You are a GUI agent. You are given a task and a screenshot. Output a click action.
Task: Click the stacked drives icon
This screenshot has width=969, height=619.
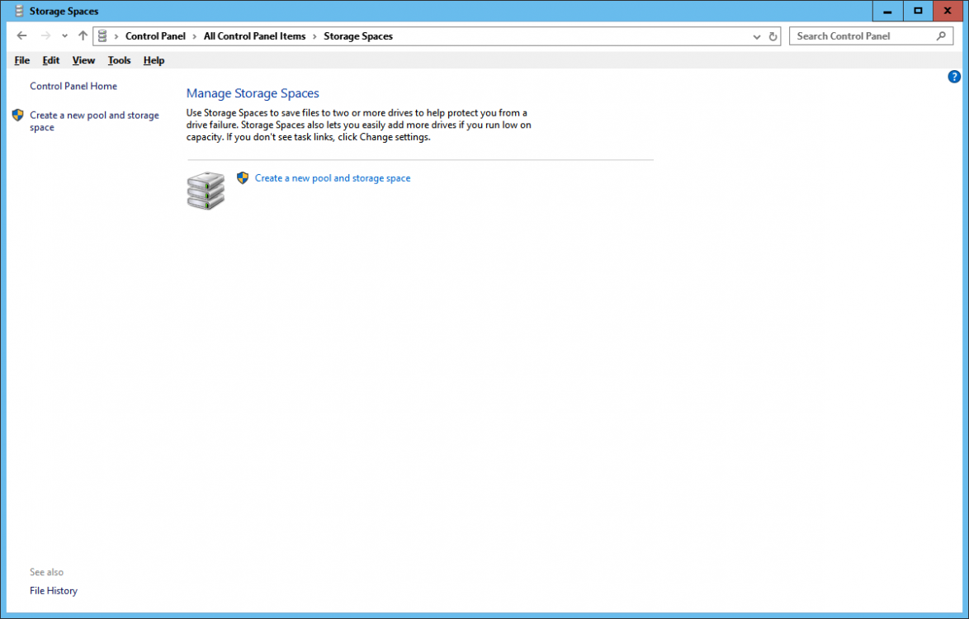206,191
